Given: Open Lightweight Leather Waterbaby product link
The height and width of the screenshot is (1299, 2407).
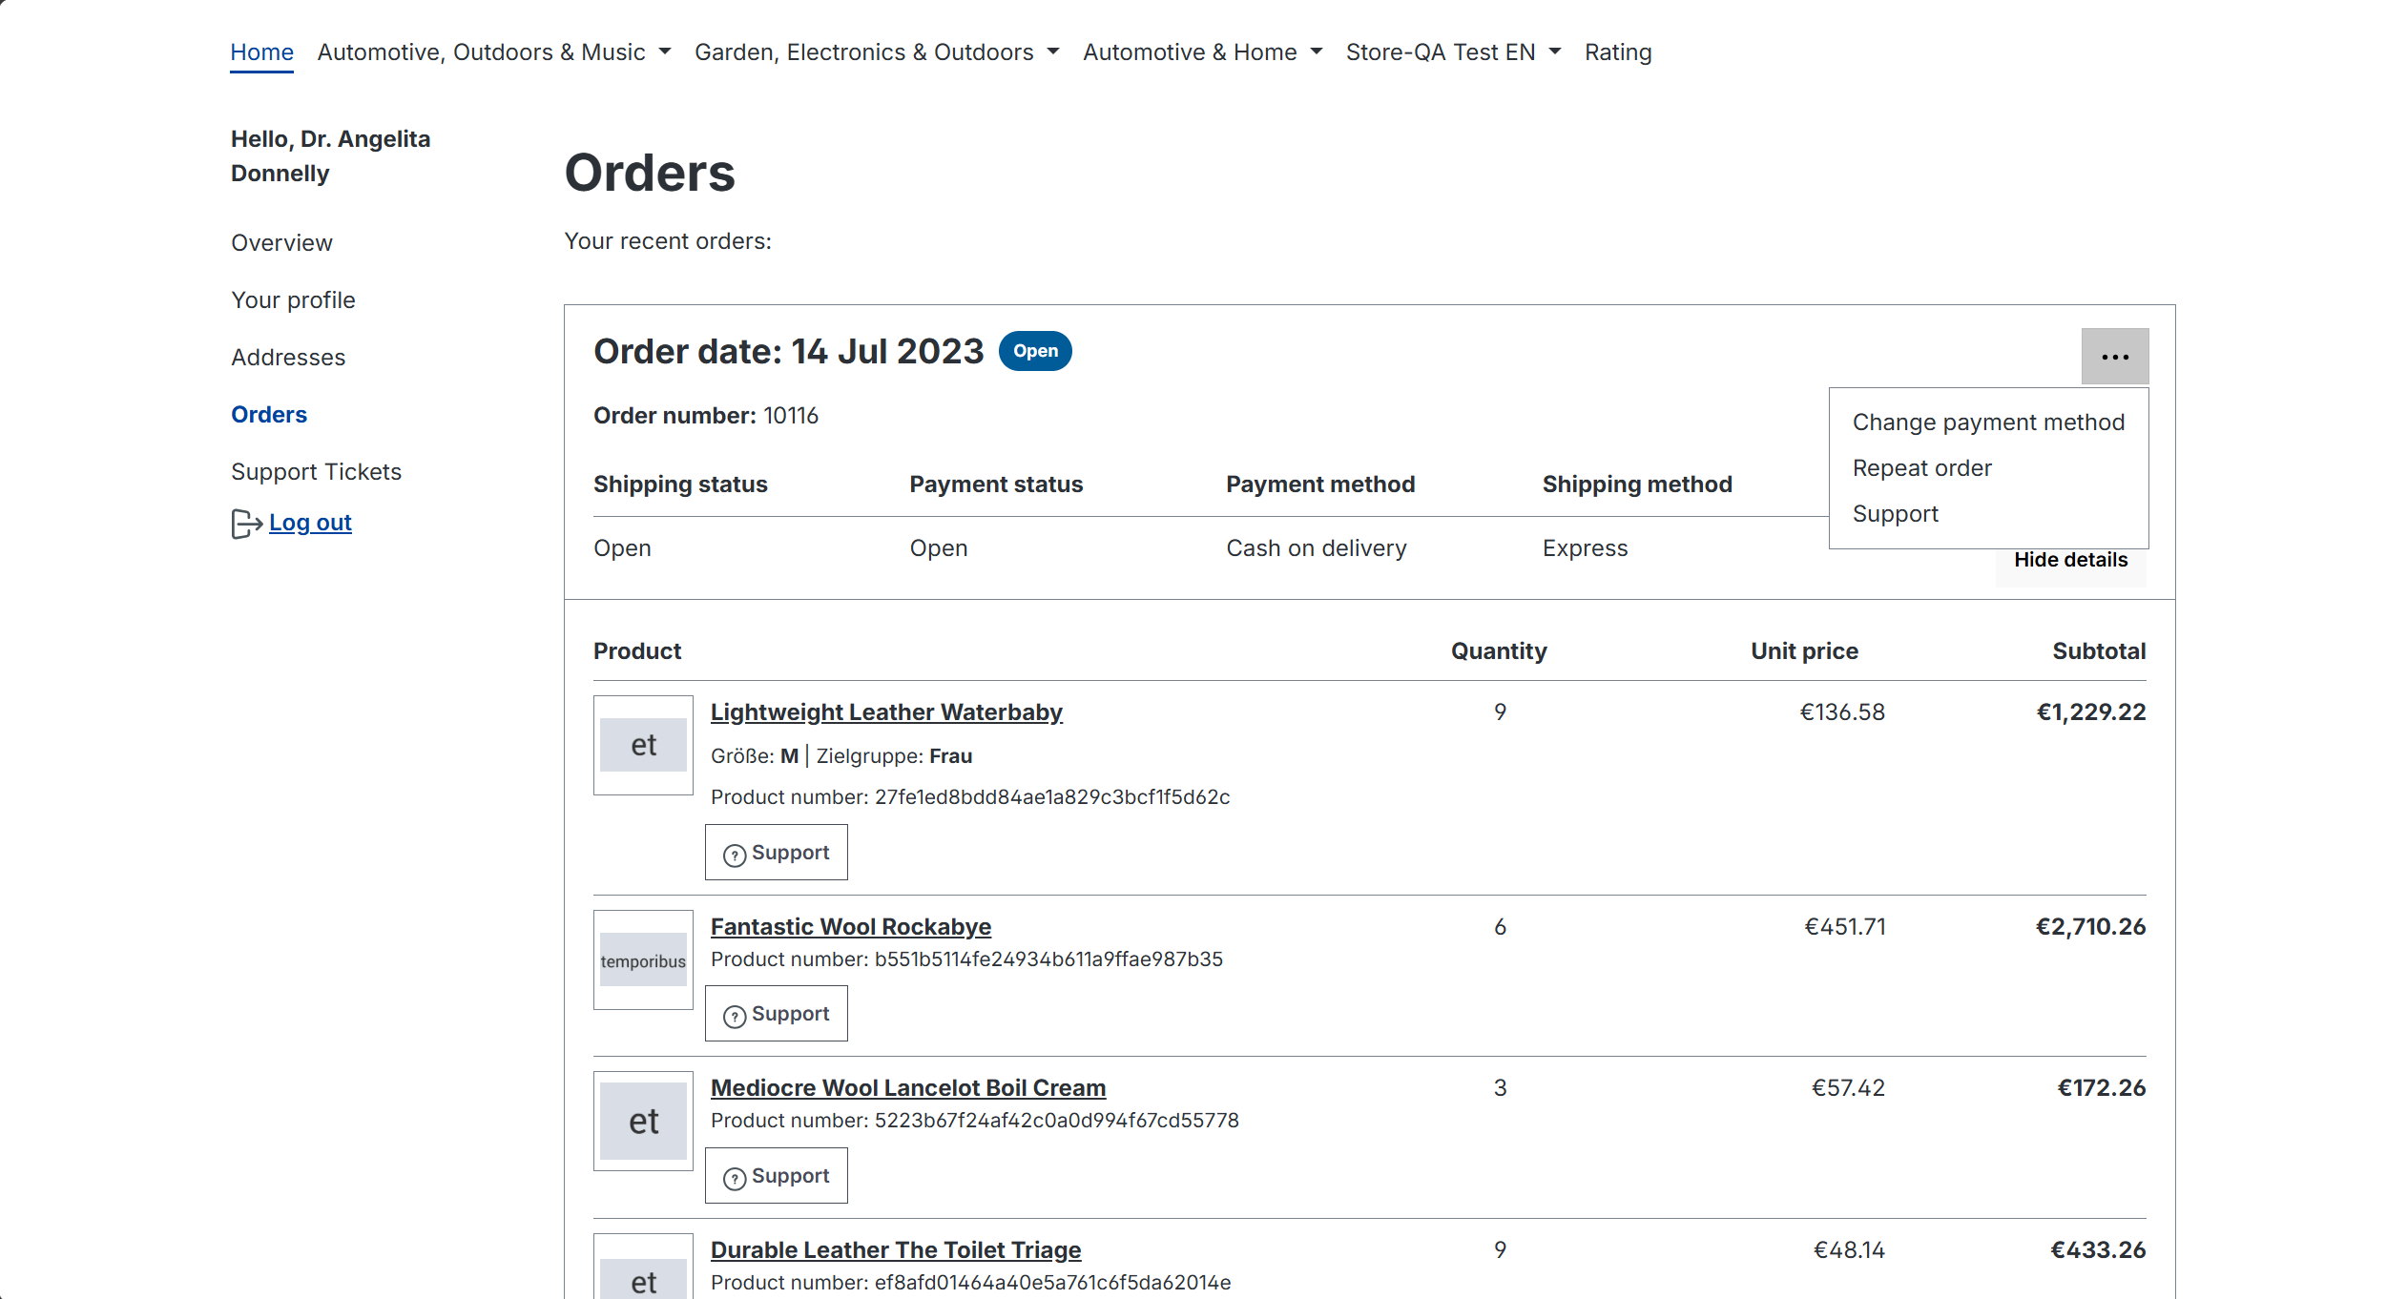Looking at the screenshot, I should pyautogui.click(x=886, y=712).
